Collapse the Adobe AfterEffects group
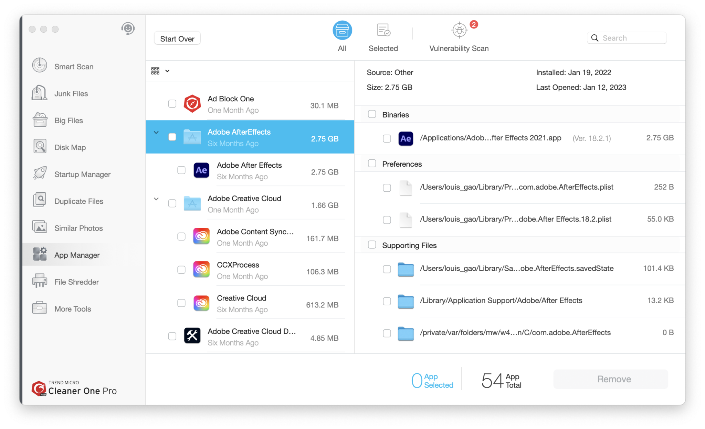This screenshot has height=429, width=705. coord(156,133)
